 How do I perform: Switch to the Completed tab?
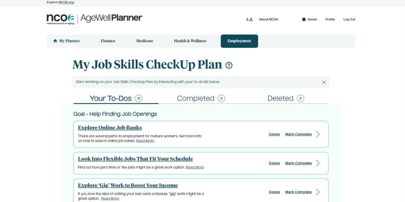[x=196, y=98]
